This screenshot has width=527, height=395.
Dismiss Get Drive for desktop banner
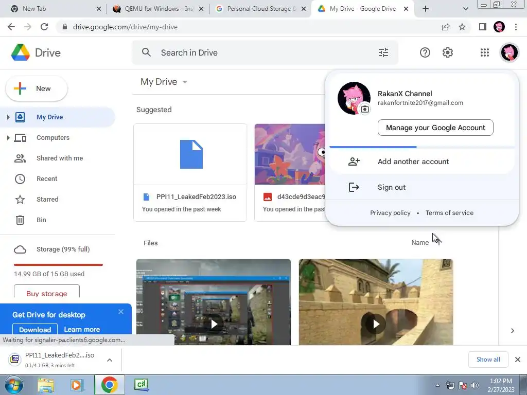pos(121,312)
